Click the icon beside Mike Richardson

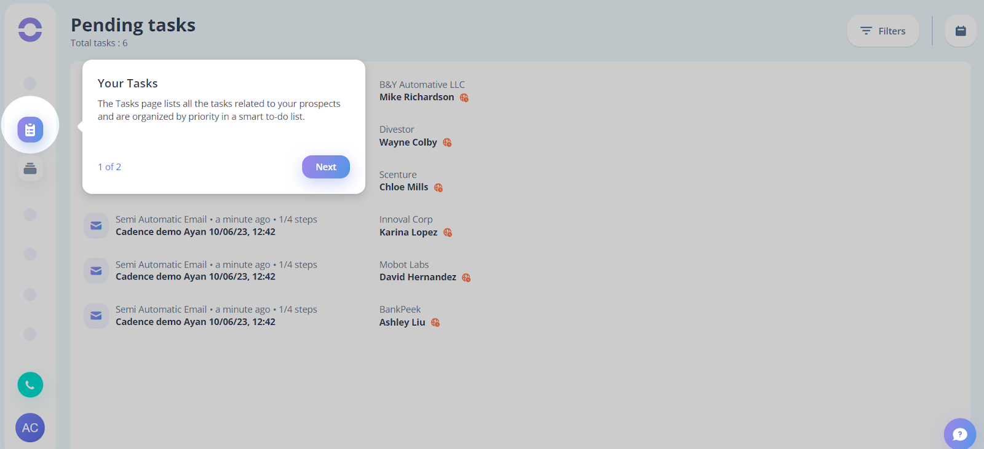pyautogui.click(x=464, y=98)
